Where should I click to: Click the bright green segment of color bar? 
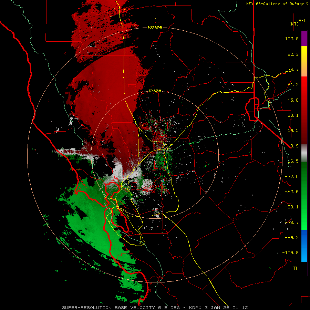coord(304,196)
